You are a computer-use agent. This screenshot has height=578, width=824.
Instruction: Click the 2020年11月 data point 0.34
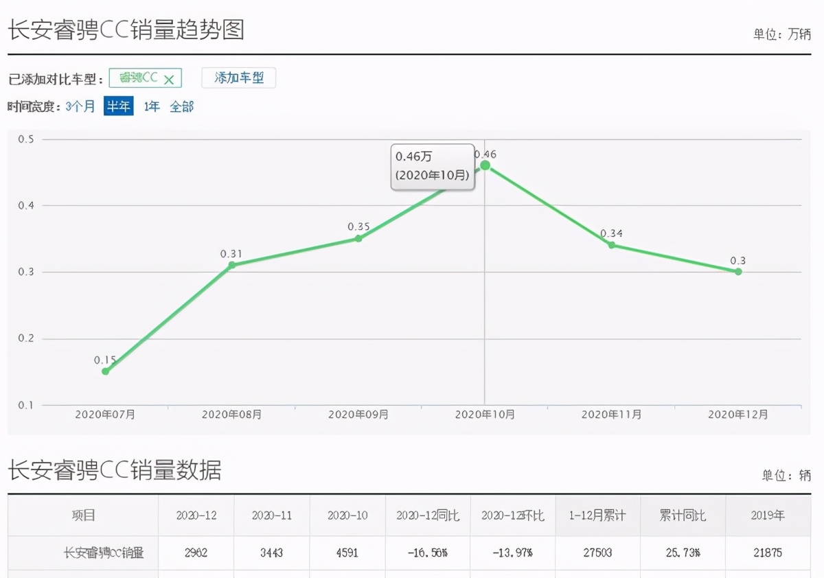coord(612,245)
